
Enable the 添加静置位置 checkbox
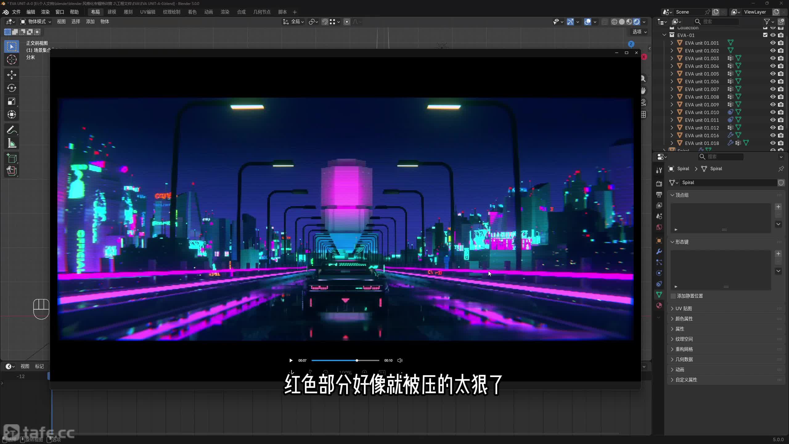[x=673, y=296]
